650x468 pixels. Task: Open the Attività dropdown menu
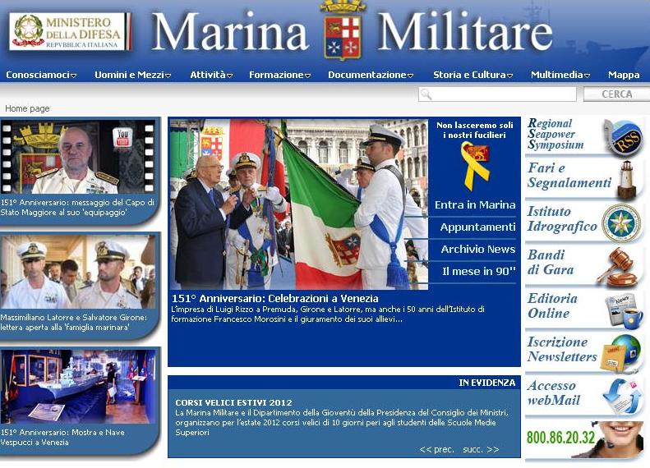pos(211,75)
